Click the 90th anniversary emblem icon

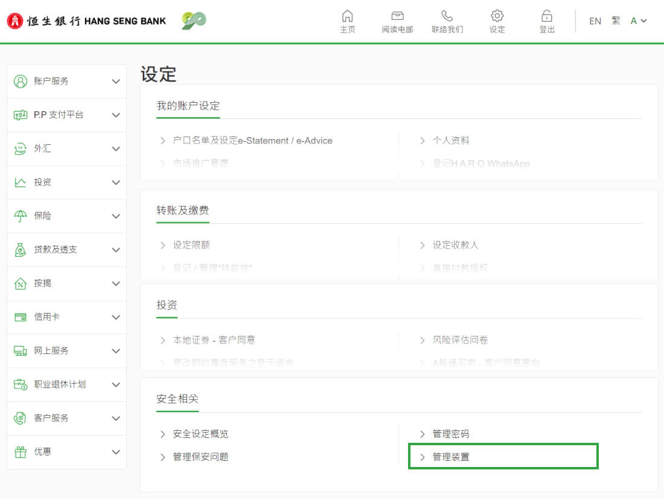tap(194, 21)
